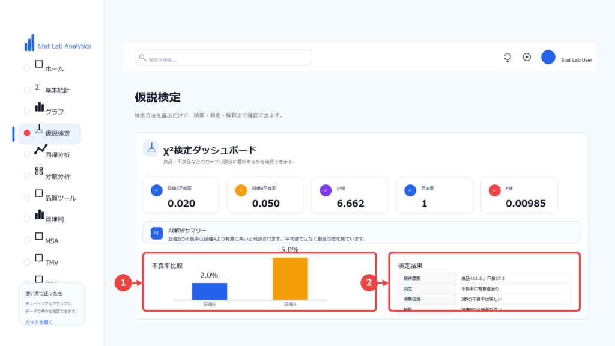
Task: Click the purple check icon for χ²値
Action: point(326,190)
